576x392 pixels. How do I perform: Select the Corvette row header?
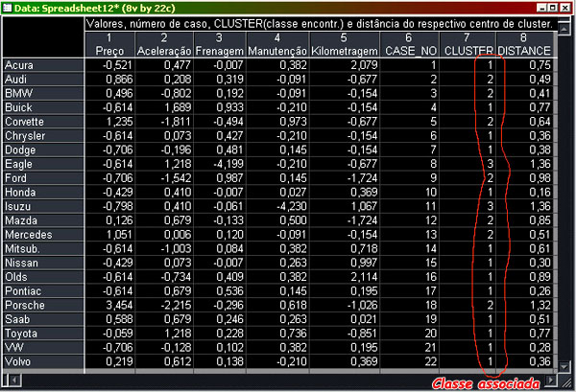[43, 122]
